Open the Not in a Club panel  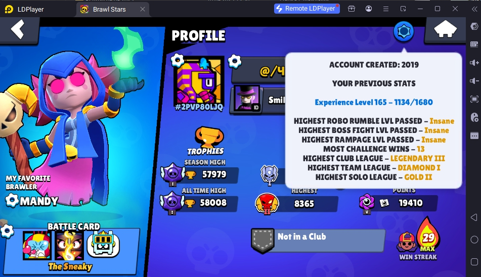[319, 240]
